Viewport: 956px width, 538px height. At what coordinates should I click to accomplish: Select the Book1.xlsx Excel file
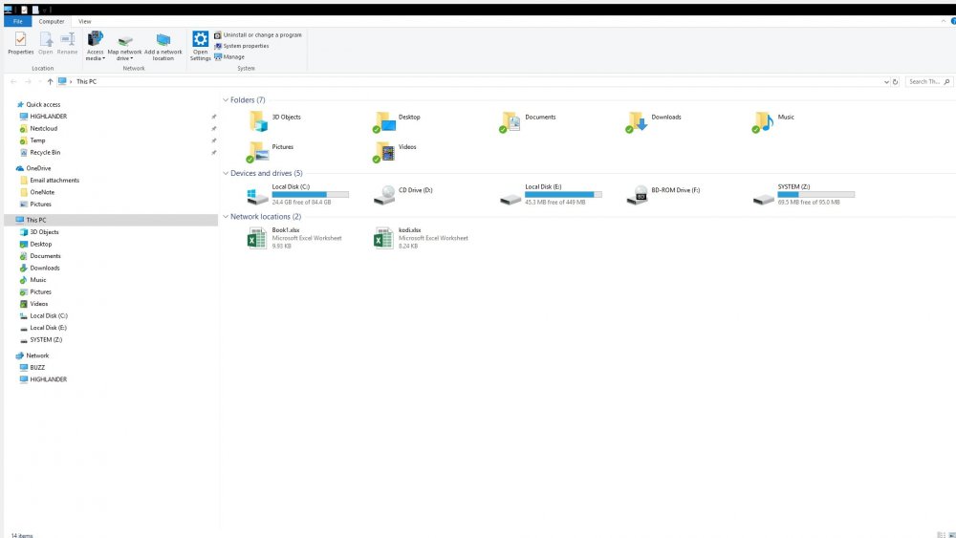pos(295,238)
